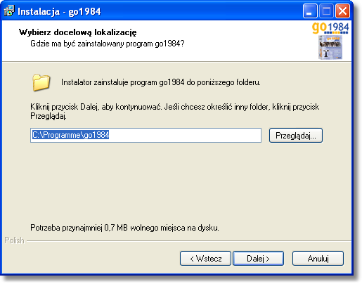The width and height of the screenshot is (362, 284).
Task: Click the text 'Instalator zainstaluje program go1984 do poniższego folderu.'
Action: pos(161,82)
